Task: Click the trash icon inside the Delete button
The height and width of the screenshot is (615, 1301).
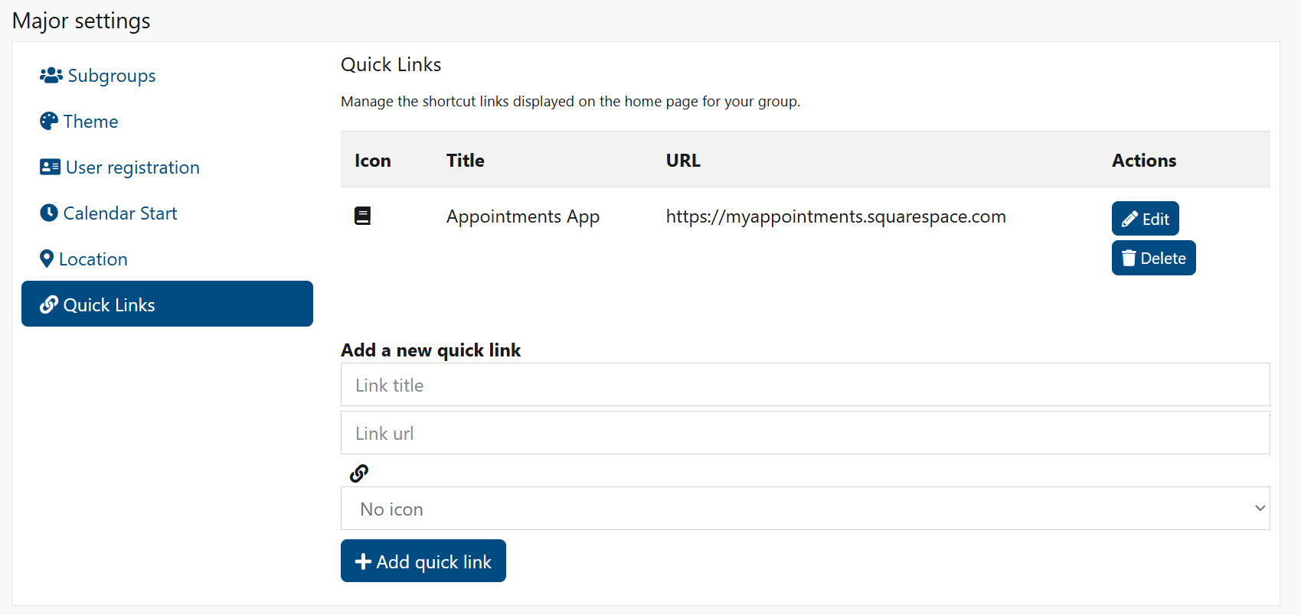Action: 1129,258
